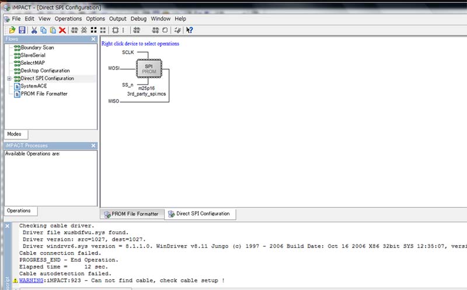Select SystemACE flow

click(34, 86)
